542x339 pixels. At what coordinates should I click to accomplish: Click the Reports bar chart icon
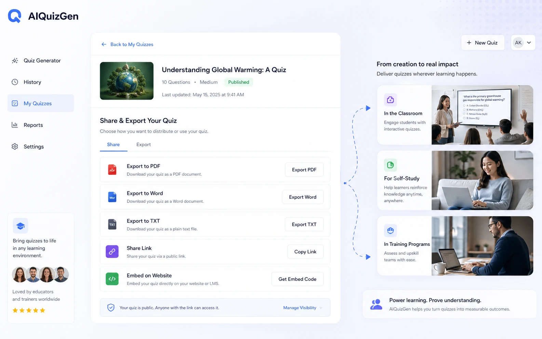point(15,125)
